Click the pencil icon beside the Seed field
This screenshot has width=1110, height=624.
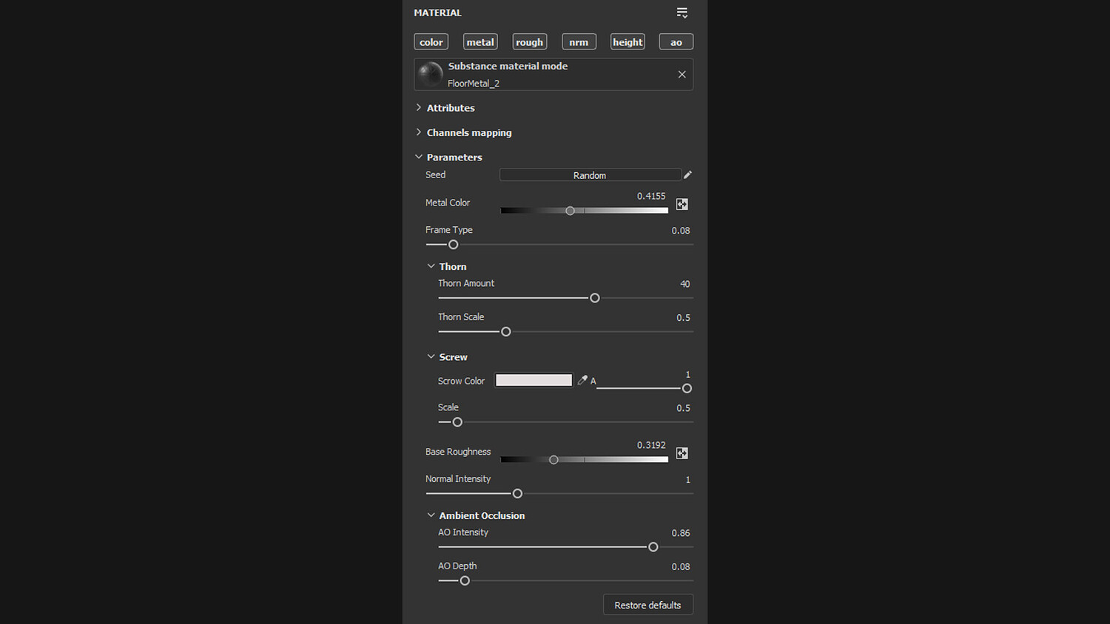pyautogui.click(x=687, y=175)
